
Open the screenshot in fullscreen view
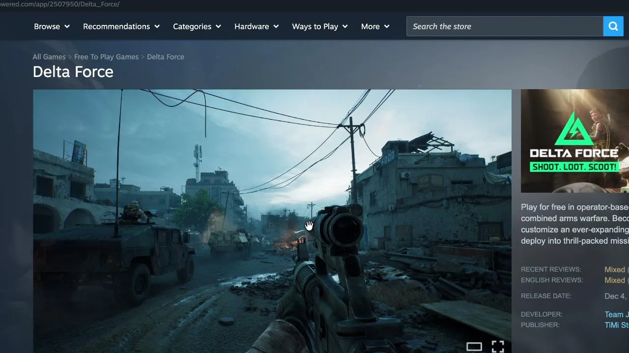click(x=498, y=347)
